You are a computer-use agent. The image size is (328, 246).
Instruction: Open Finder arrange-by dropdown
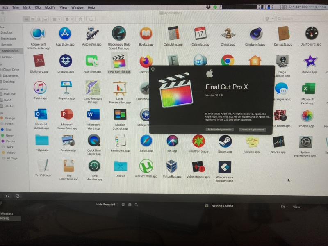[56, 19]
